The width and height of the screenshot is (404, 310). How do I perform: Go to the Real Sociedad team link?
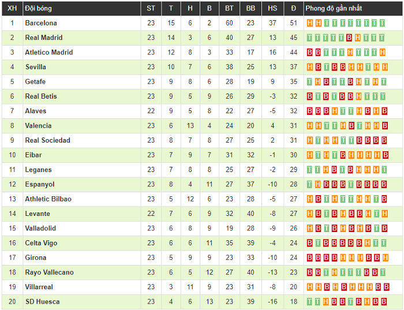[47, 140]
